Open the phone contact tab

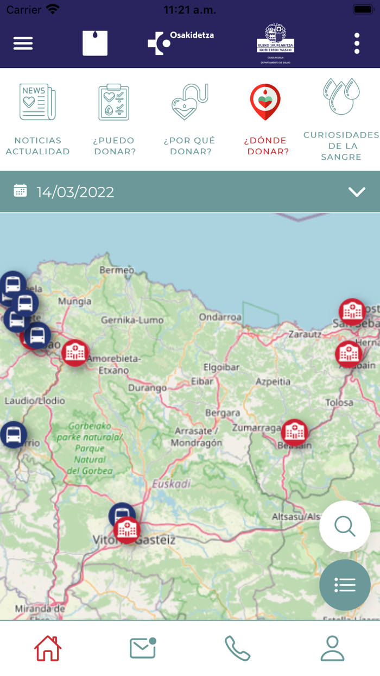click(238, 648)
